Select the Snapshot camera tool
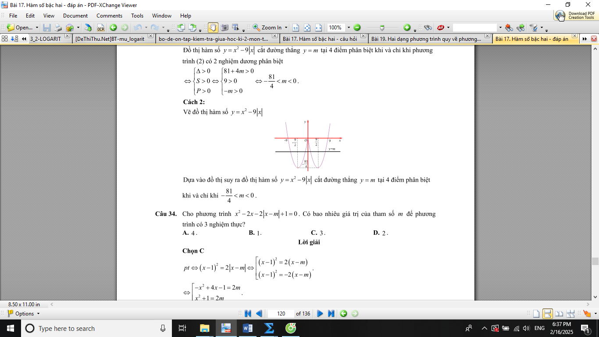This screenshot has height=337, width=599. pyautogui.click(x=224, y=28)
